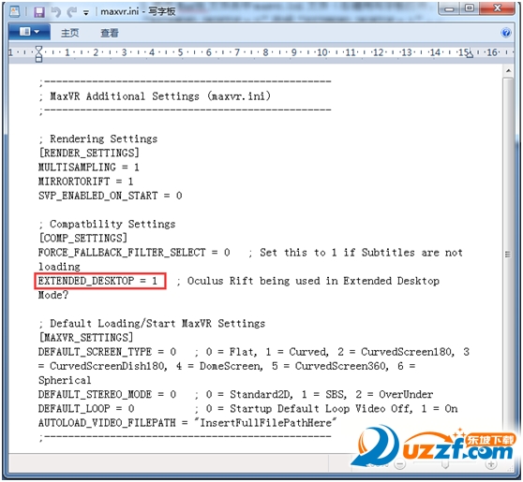Switch to the 主页 ribbon tab
This screenshot has width=523, height=482.
(x=70, y=33)
